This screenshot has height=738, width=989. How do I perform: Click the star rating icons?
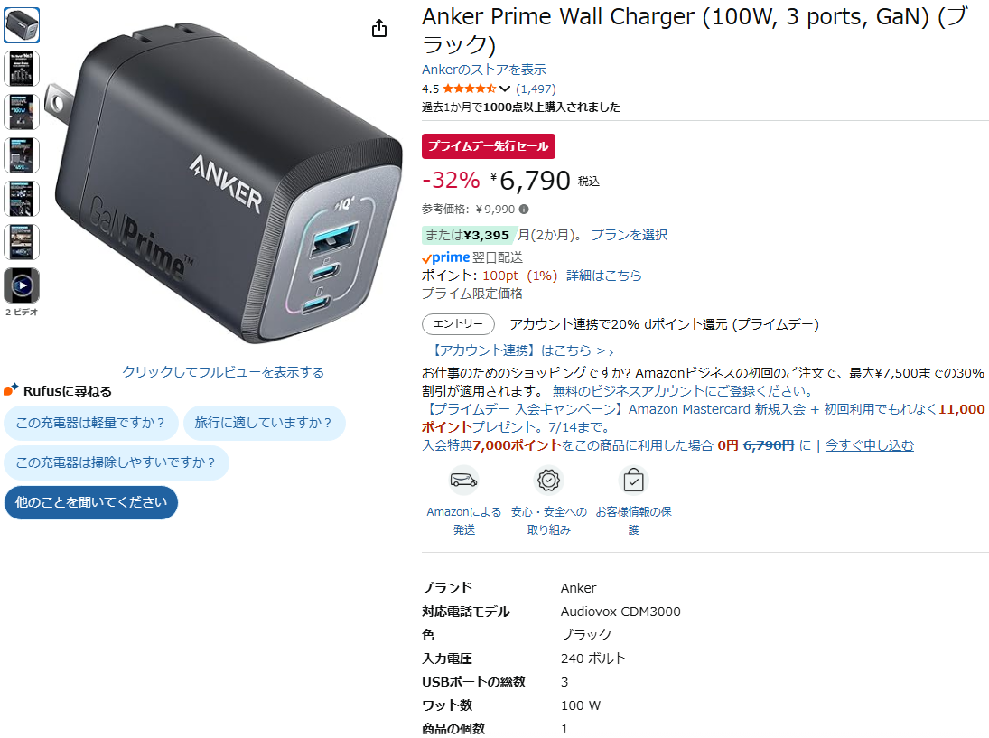[x=470, y=89]
